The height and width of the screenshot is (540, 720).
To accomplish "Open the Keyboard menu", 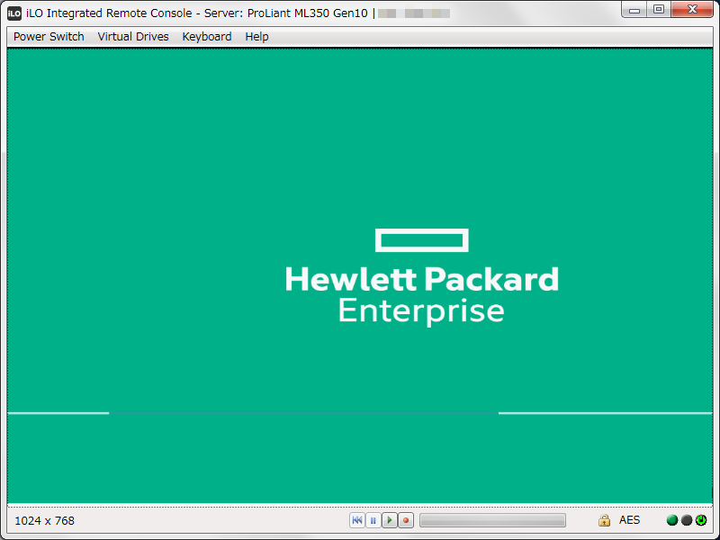I will (x=207, y=37).
